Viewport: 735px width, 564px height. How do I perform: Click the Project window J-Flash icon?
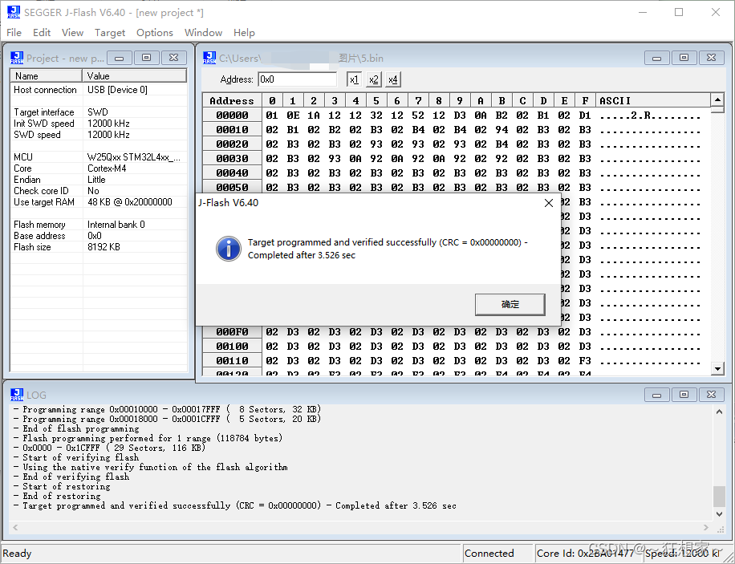pos(17,58)
